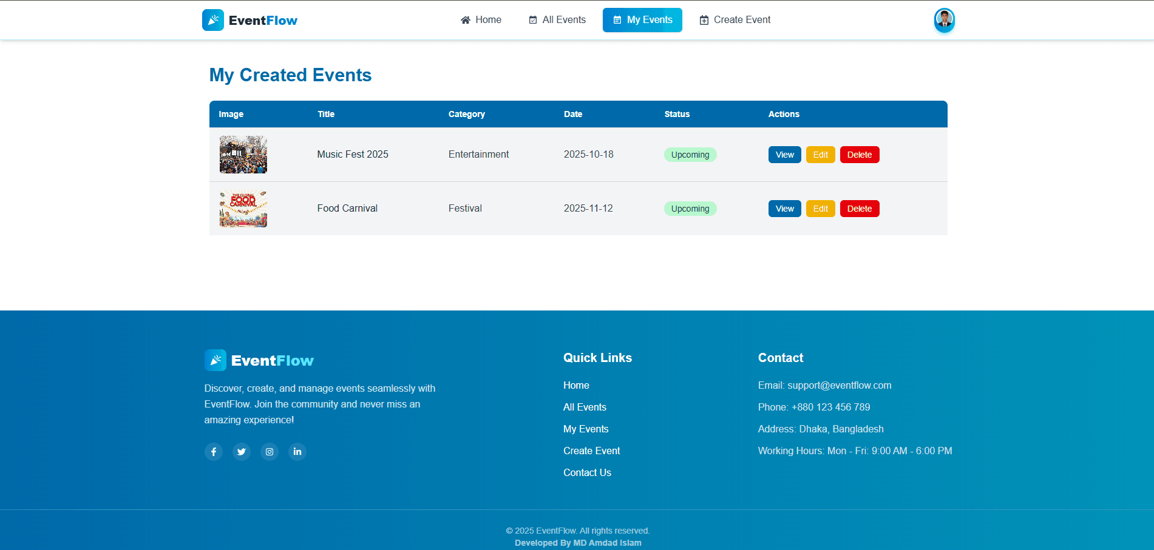Image resolution: width=1154 pixels, height=550 pixels.
Task: Click the Festival category cell
Action: [465, 208]
